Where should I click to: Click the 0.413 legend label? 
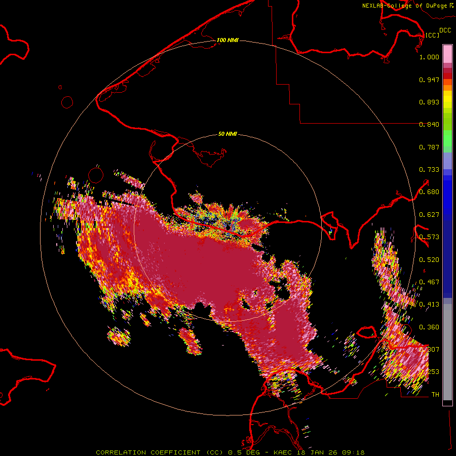[429, 305]
